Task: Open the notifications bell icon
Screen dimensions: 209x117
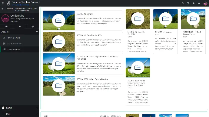Action: 199,3
